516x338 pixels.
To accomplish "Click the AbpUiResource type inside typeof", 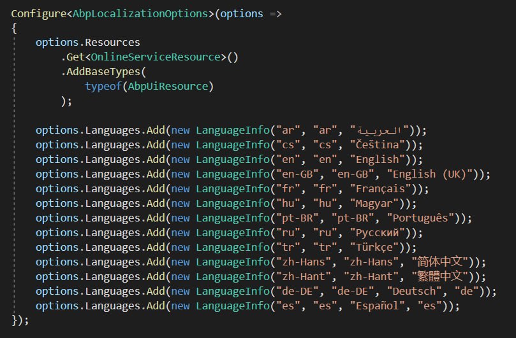I will pyautogui.click(x=168, y=87).
